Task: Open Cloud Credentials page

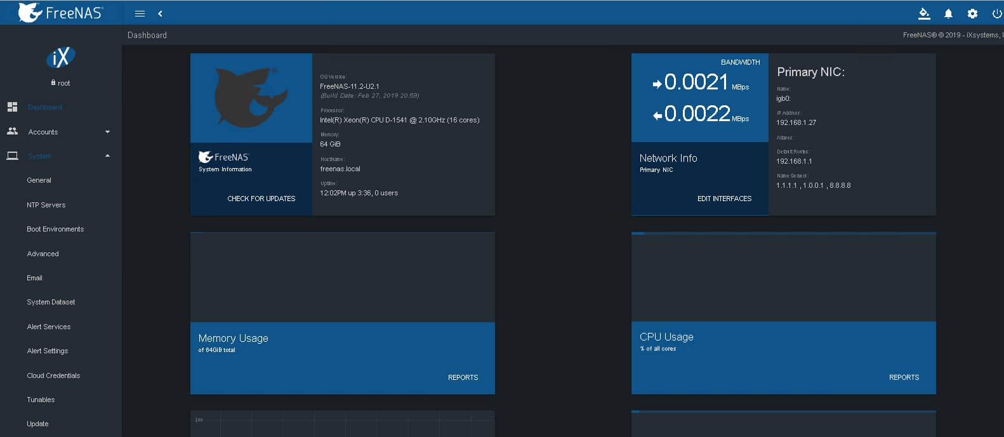Action: (x=53, y=375)
